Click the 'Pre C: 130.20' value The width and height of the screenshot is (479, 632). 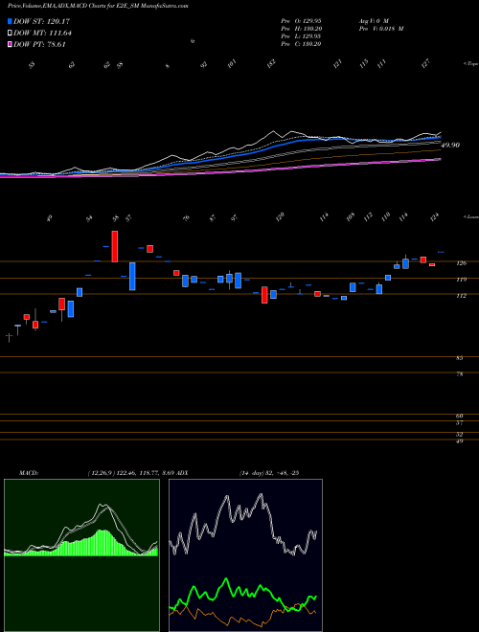coord(301,44)
